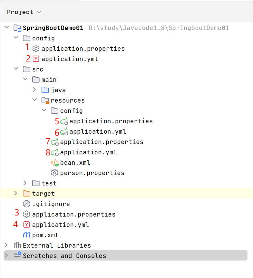Click the blue java source folder icon
This screenshot has width=253, height=278.
point(45,90)
